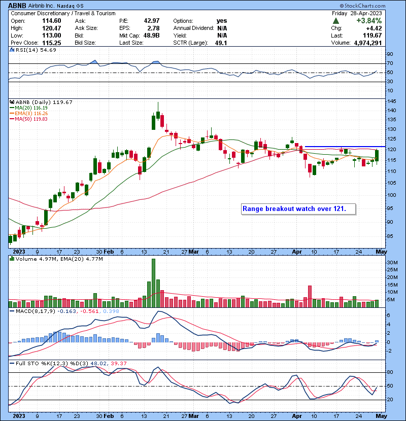
Task: Click the last green candle at the chart's right edge
Action: click(377, 156)
